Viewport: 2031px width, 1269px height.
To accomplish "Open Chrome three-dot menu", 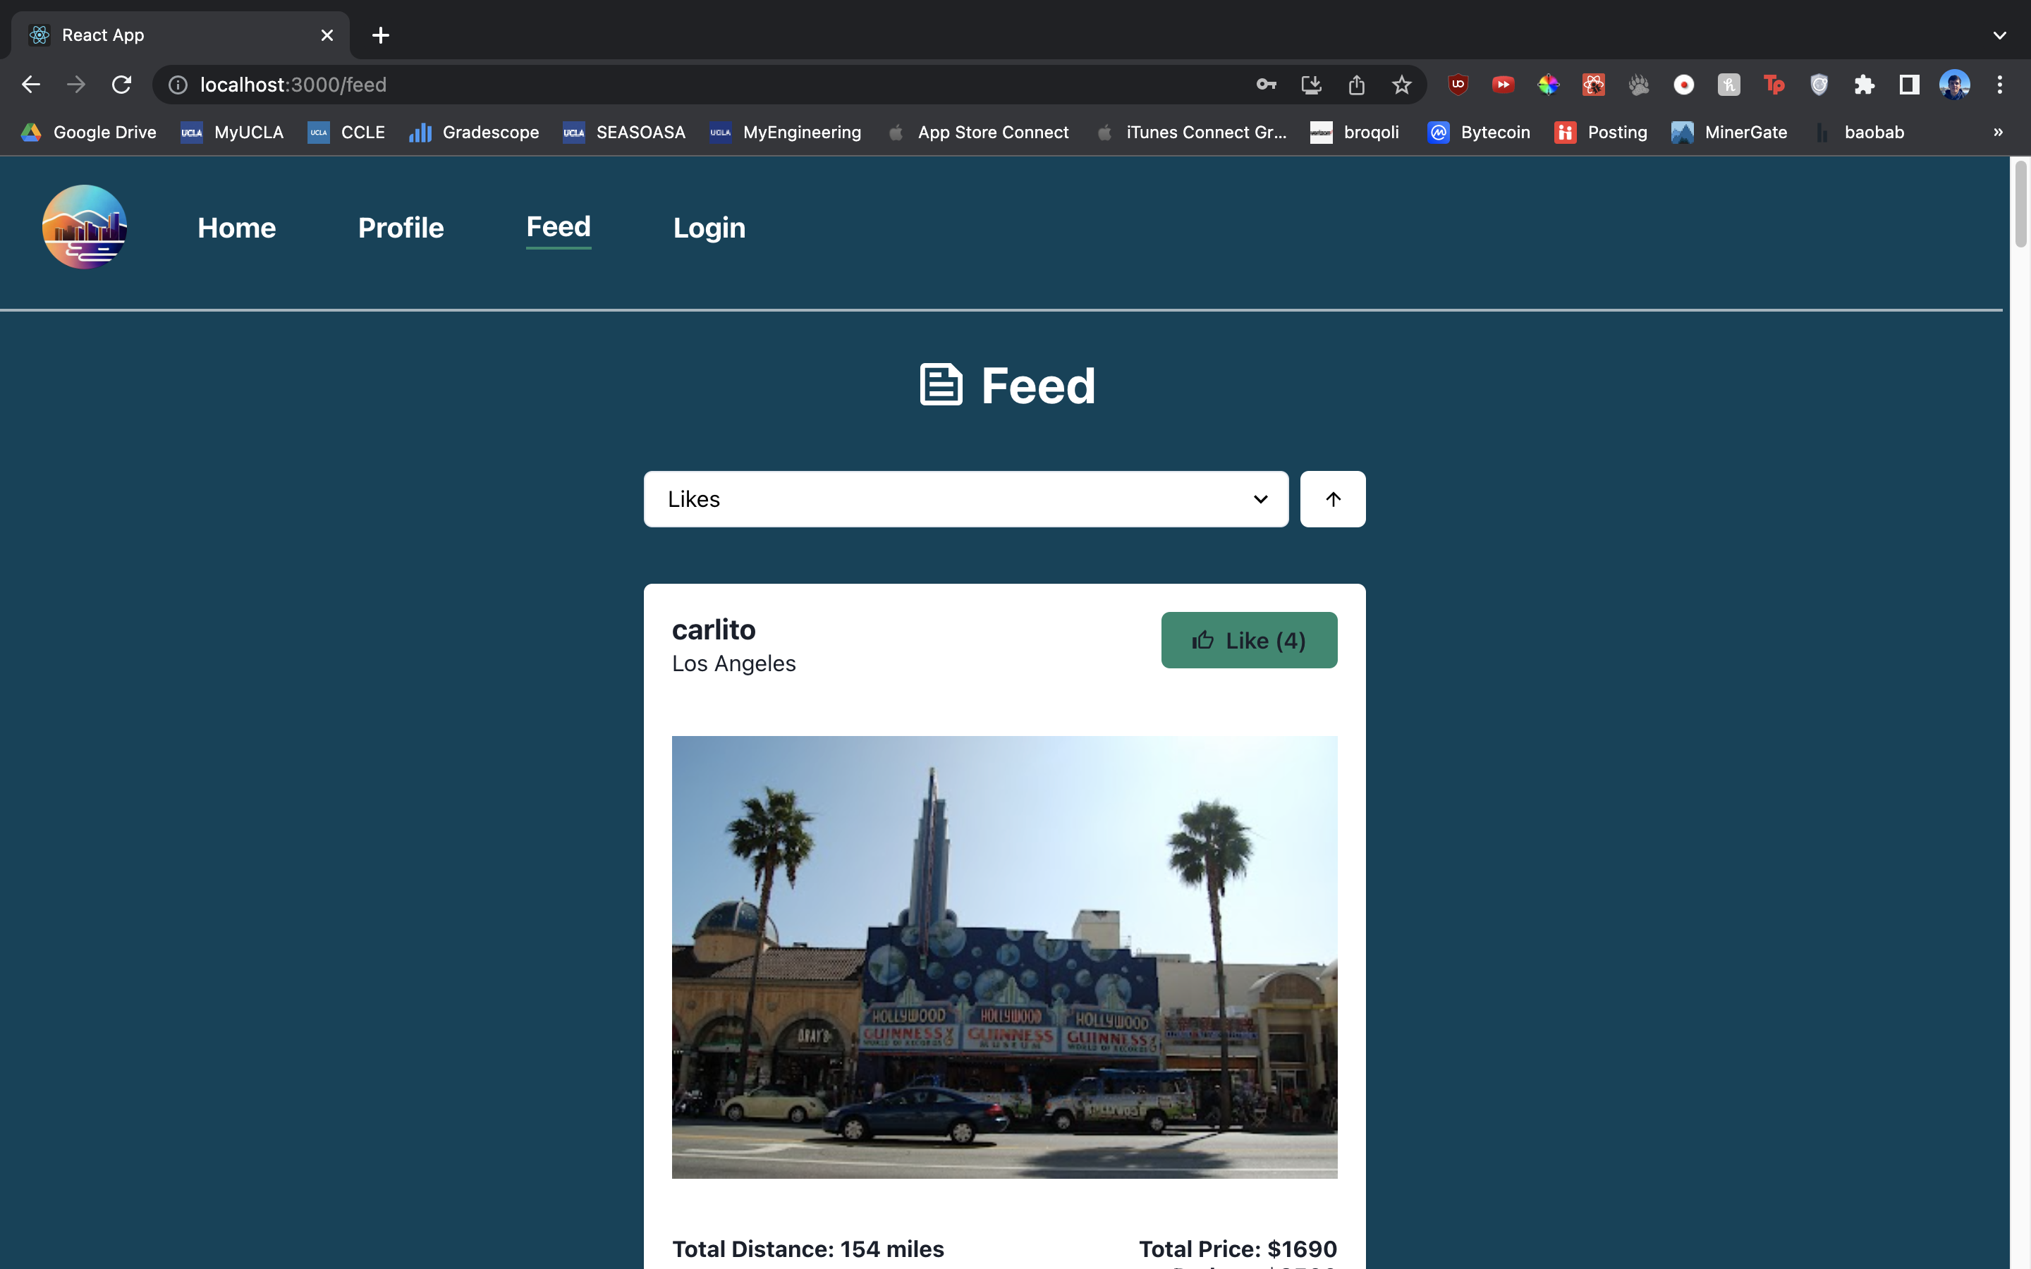I will (x=1999, y=85).
